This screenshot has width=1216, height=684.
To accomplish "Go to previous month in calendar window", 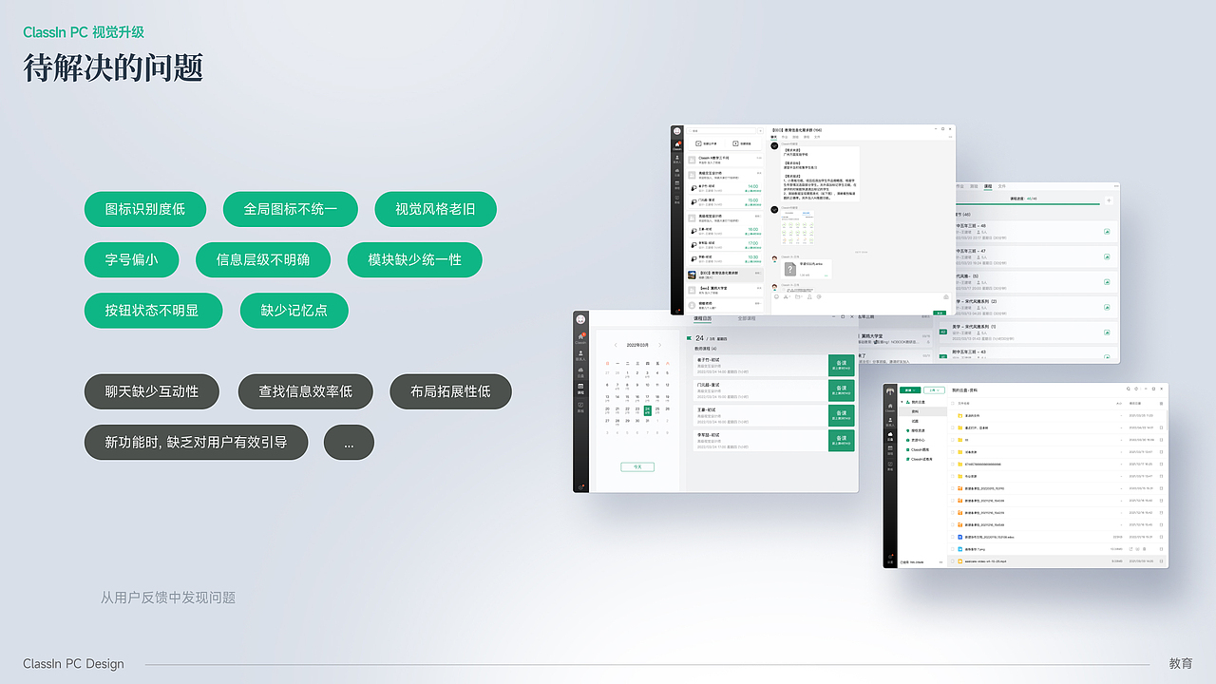I will pyautogui.click(x=616, y=345).
